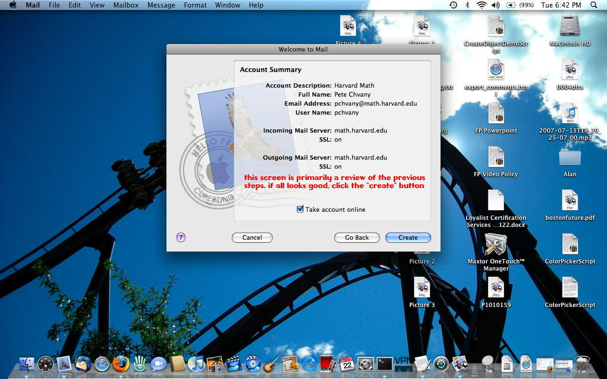Click the Create button
The width and height of the screenshot is (607, 379).
coord(408,237)
